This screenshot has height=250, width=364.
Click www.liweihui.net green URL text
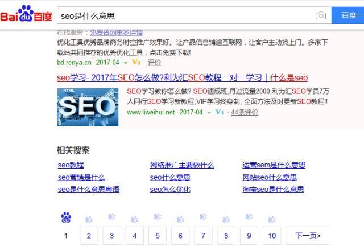click(151, 112)
